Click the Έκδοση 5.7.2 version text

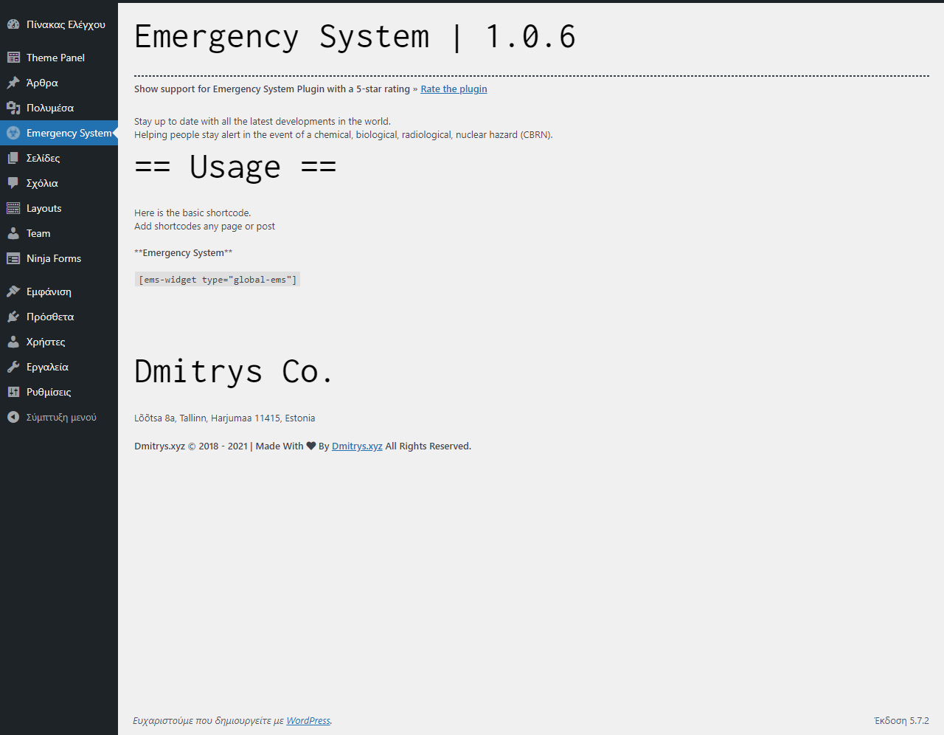click(x=901, y=721)
